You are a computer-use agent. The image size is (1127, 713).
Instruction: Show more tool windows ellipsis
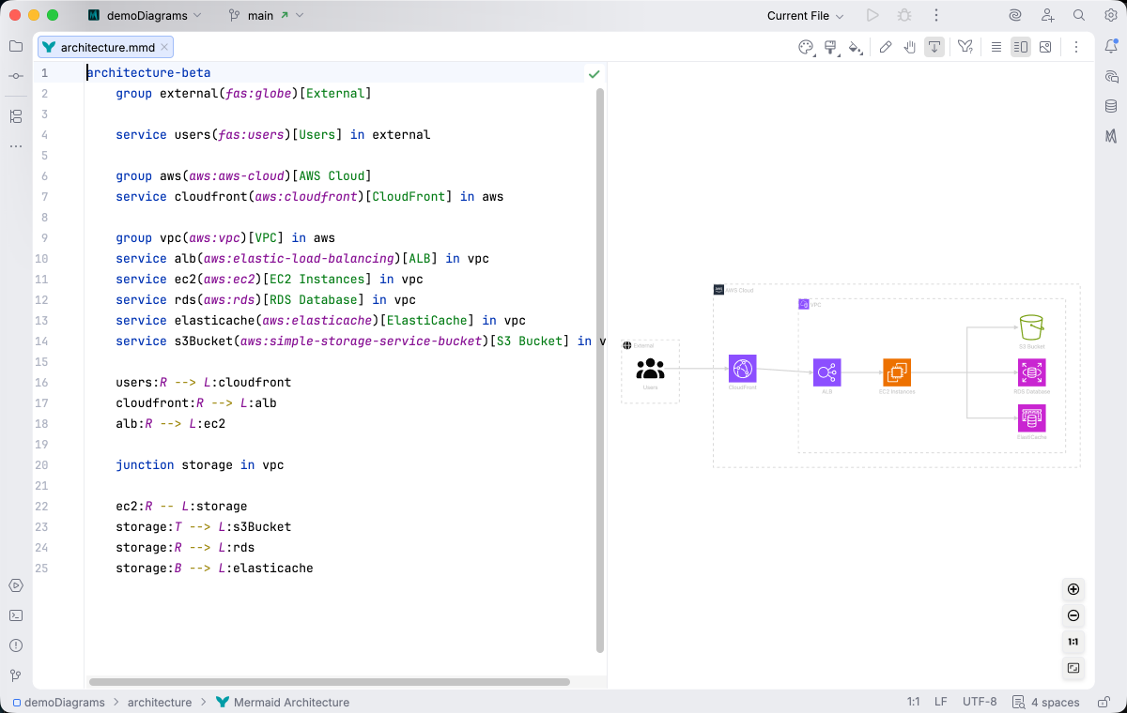16,146
